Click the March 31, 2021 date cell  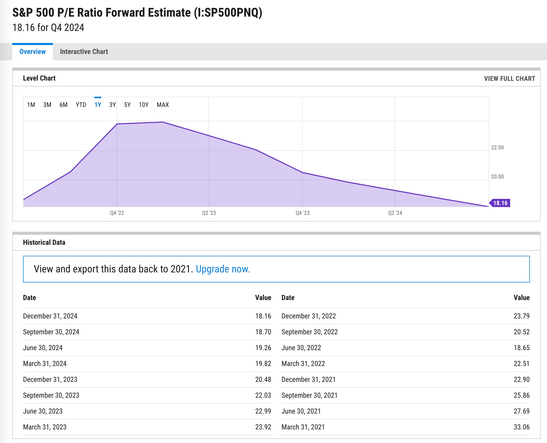(303, 427)
